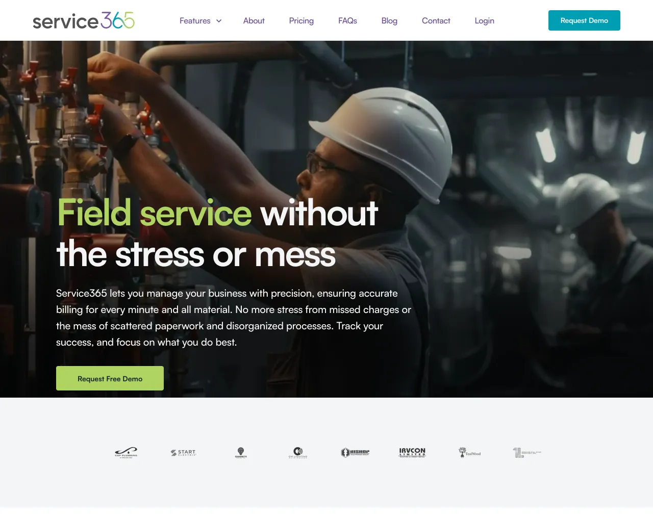Navigate to the Pricing page
This screenshot has width=653, height=522.
pyautogui.click(x=301, y=20)
